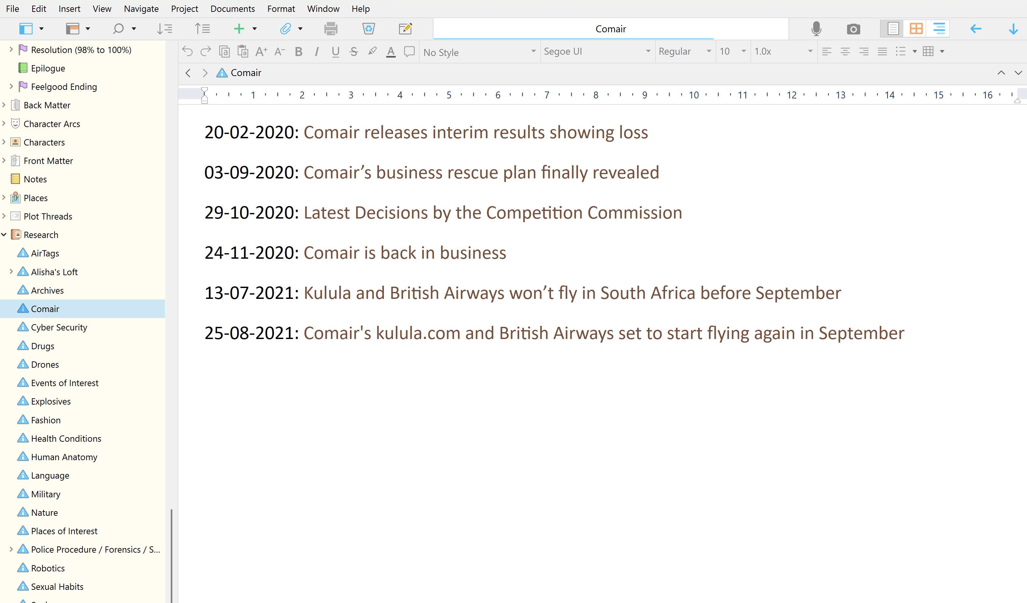Click the paste clipboard icon
This screenshot has height=603, width=1027.
coord(243,51)
